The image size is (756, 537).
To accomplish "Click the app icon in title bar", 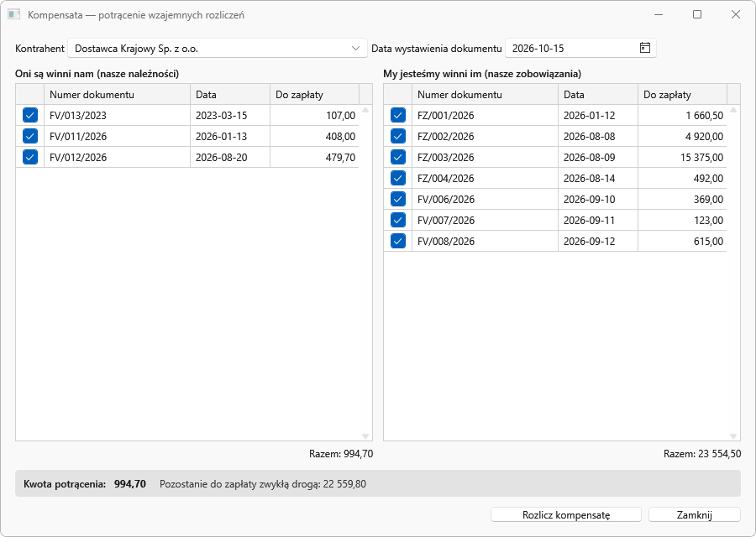I will pyautogui.click(x=13, y=14).
